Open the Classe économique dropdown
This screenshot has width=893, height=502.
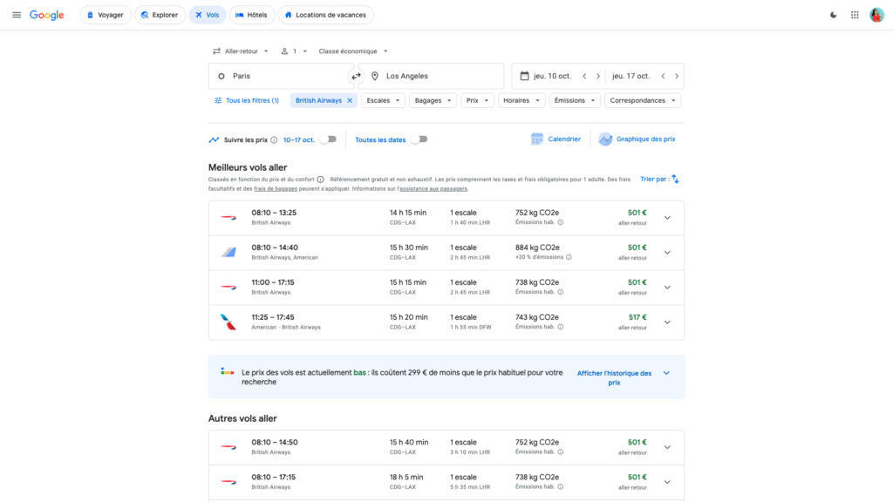tap(353, 51)
